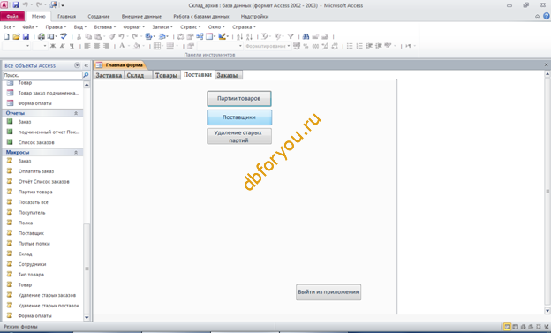Screen dimensions: 551x333
Task: Click the Поиск field in navigation pane
Action: point(42,75)
